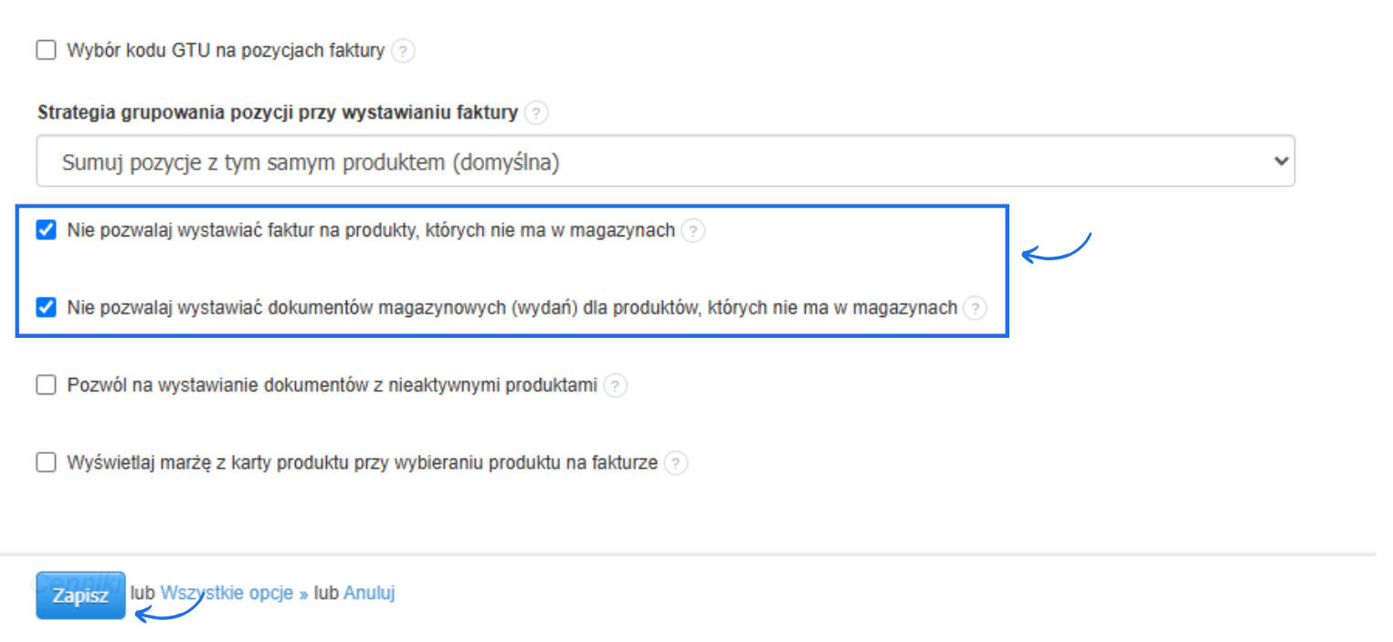The width and height of the screenshot is (1393, 642).
Task: Check 'Wyświetlaj marżę z karty produktu'
Action: click(x=46, y=462)
